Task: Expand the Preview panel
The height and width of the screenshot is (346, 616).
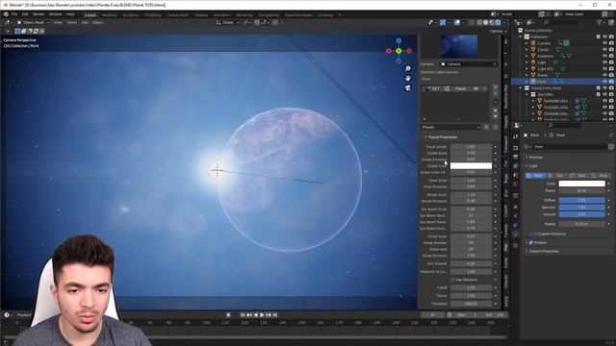Action: tap(535, 157)
